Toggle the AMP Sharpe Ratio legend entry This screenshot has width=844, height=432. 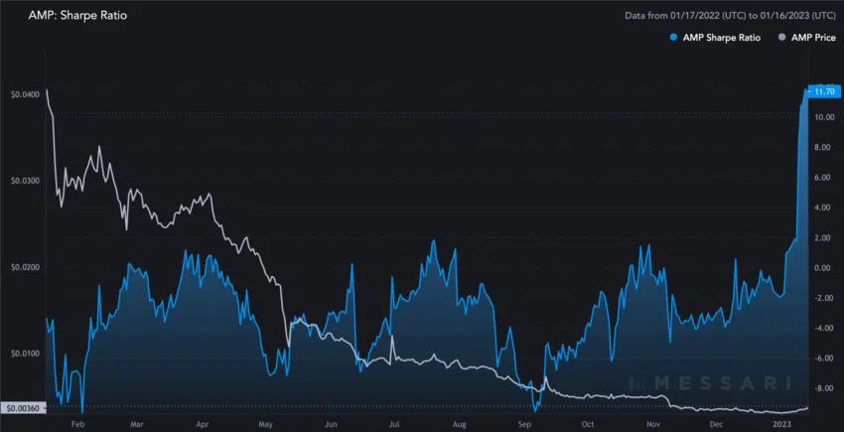tap(715, 38)
